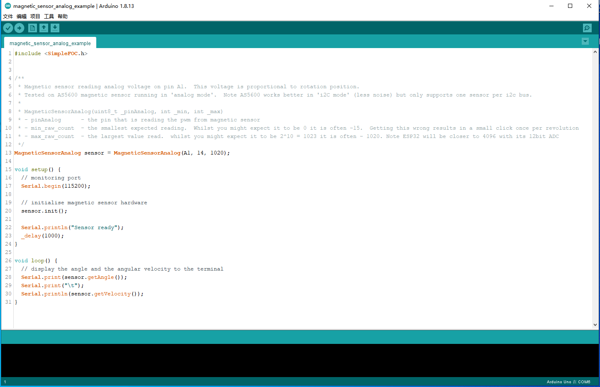
Task: Click 'Arduino Uno 在 COM6' in status bar
Action: (568, 382)
